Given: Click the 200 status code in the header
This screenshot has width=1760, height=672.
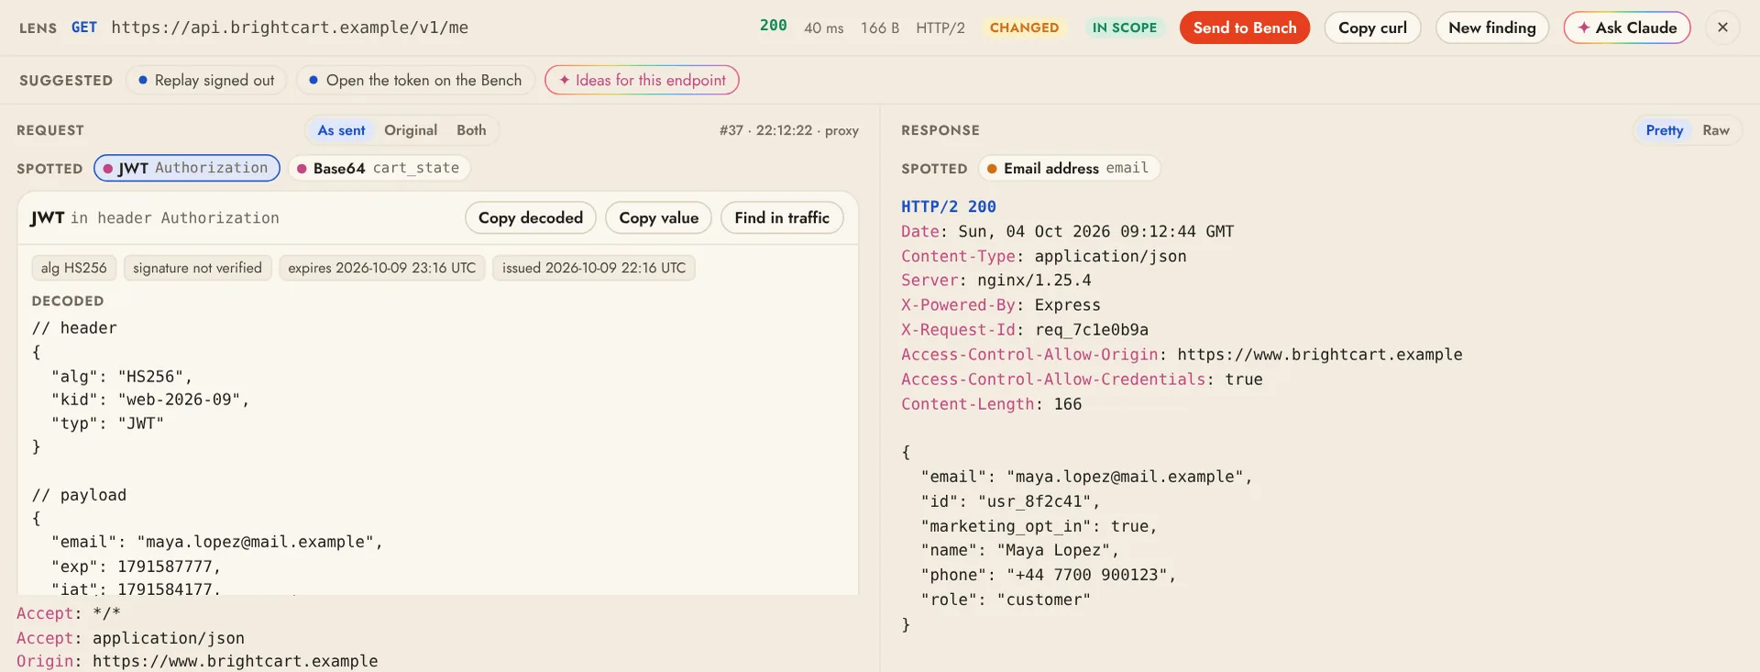Looking at the screenshot, I should (774, 26).
